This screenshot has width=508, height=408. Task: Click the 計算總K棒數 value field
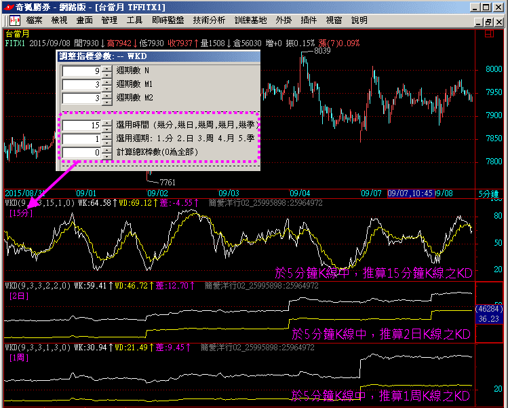click(81, 153)
